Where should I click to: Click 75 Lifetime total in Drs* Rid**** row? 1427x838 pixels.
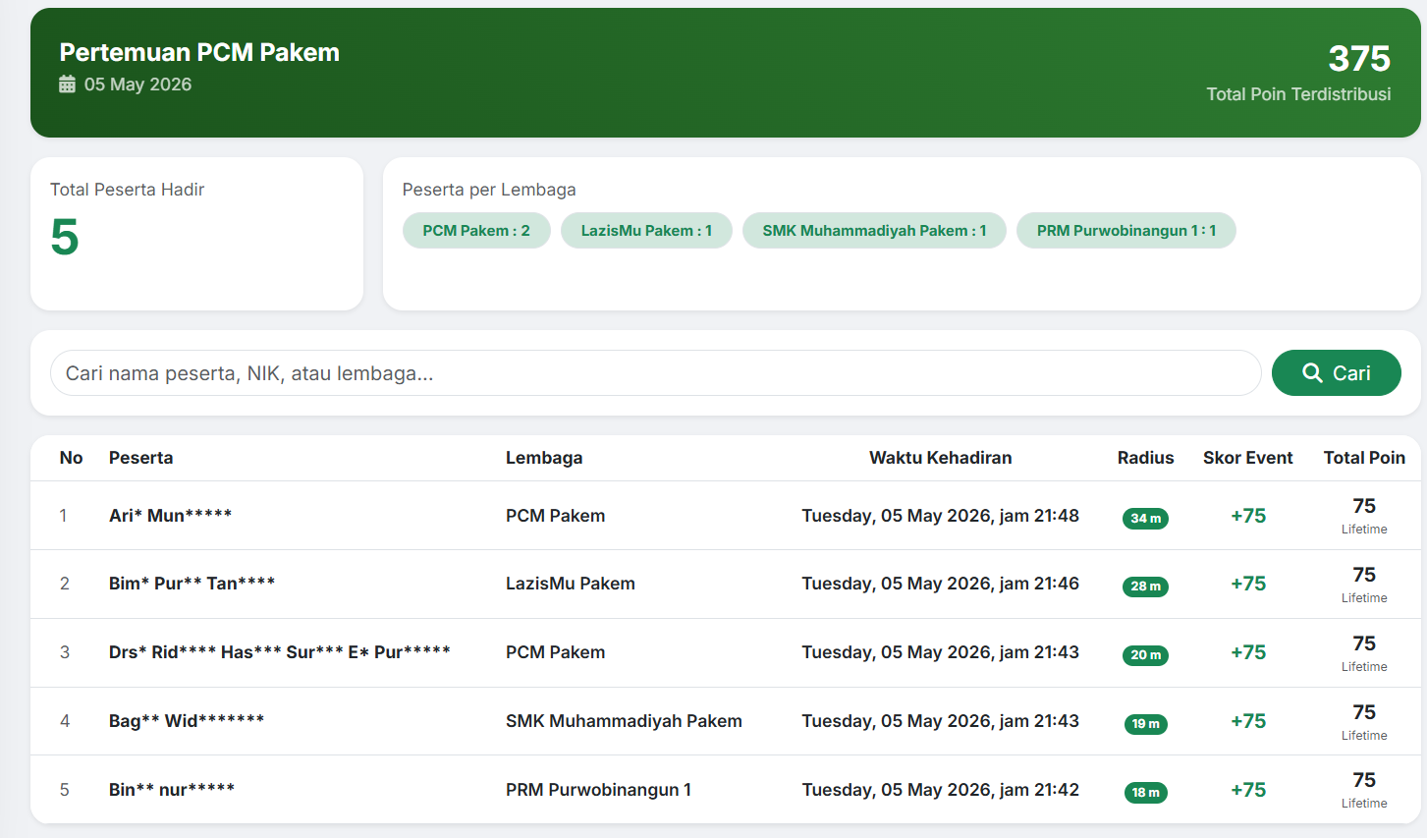[x=1364, y=653]
